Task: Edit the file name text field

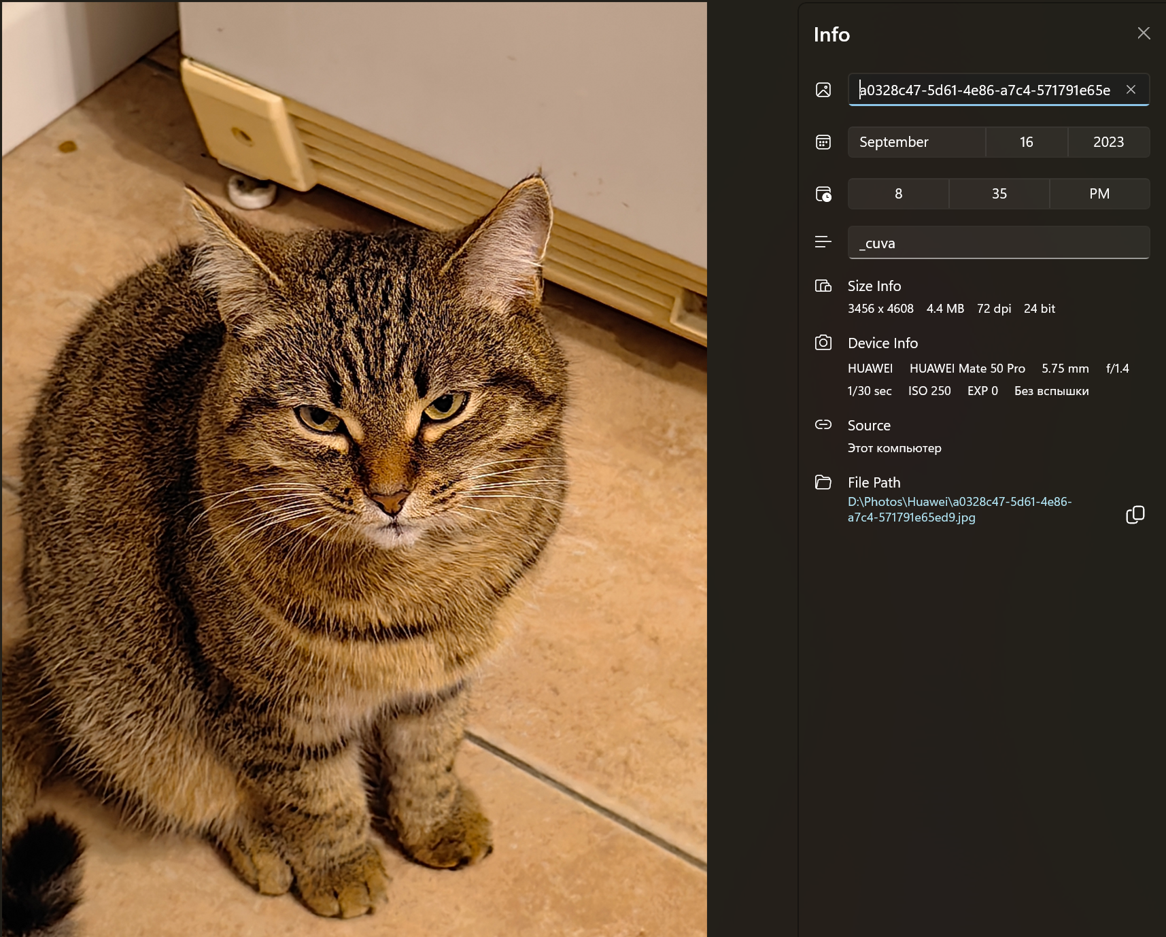Action: (984, 90)
